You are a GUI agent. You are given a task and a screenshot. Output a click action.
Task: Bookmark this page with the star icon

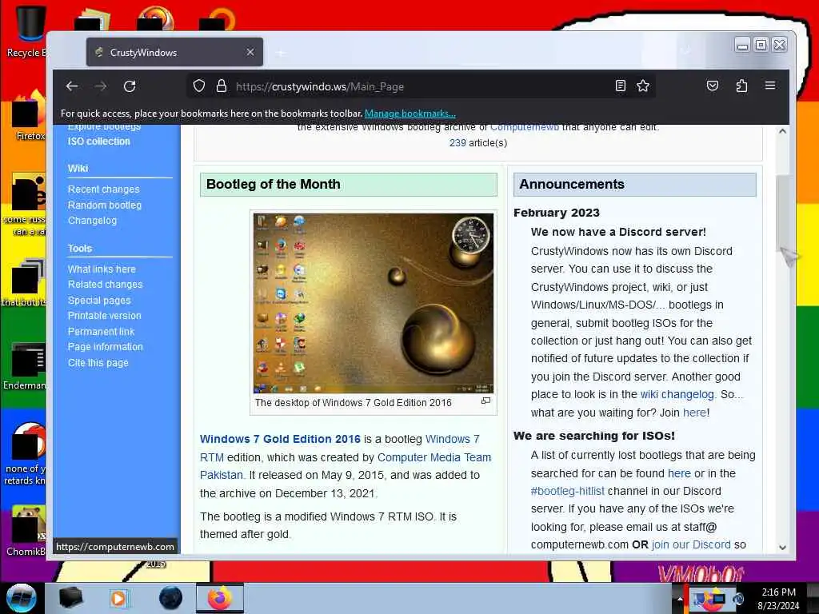click(x=643, y=86)
